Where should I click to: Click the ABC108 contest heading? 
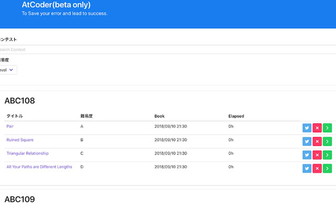[20, 101]
